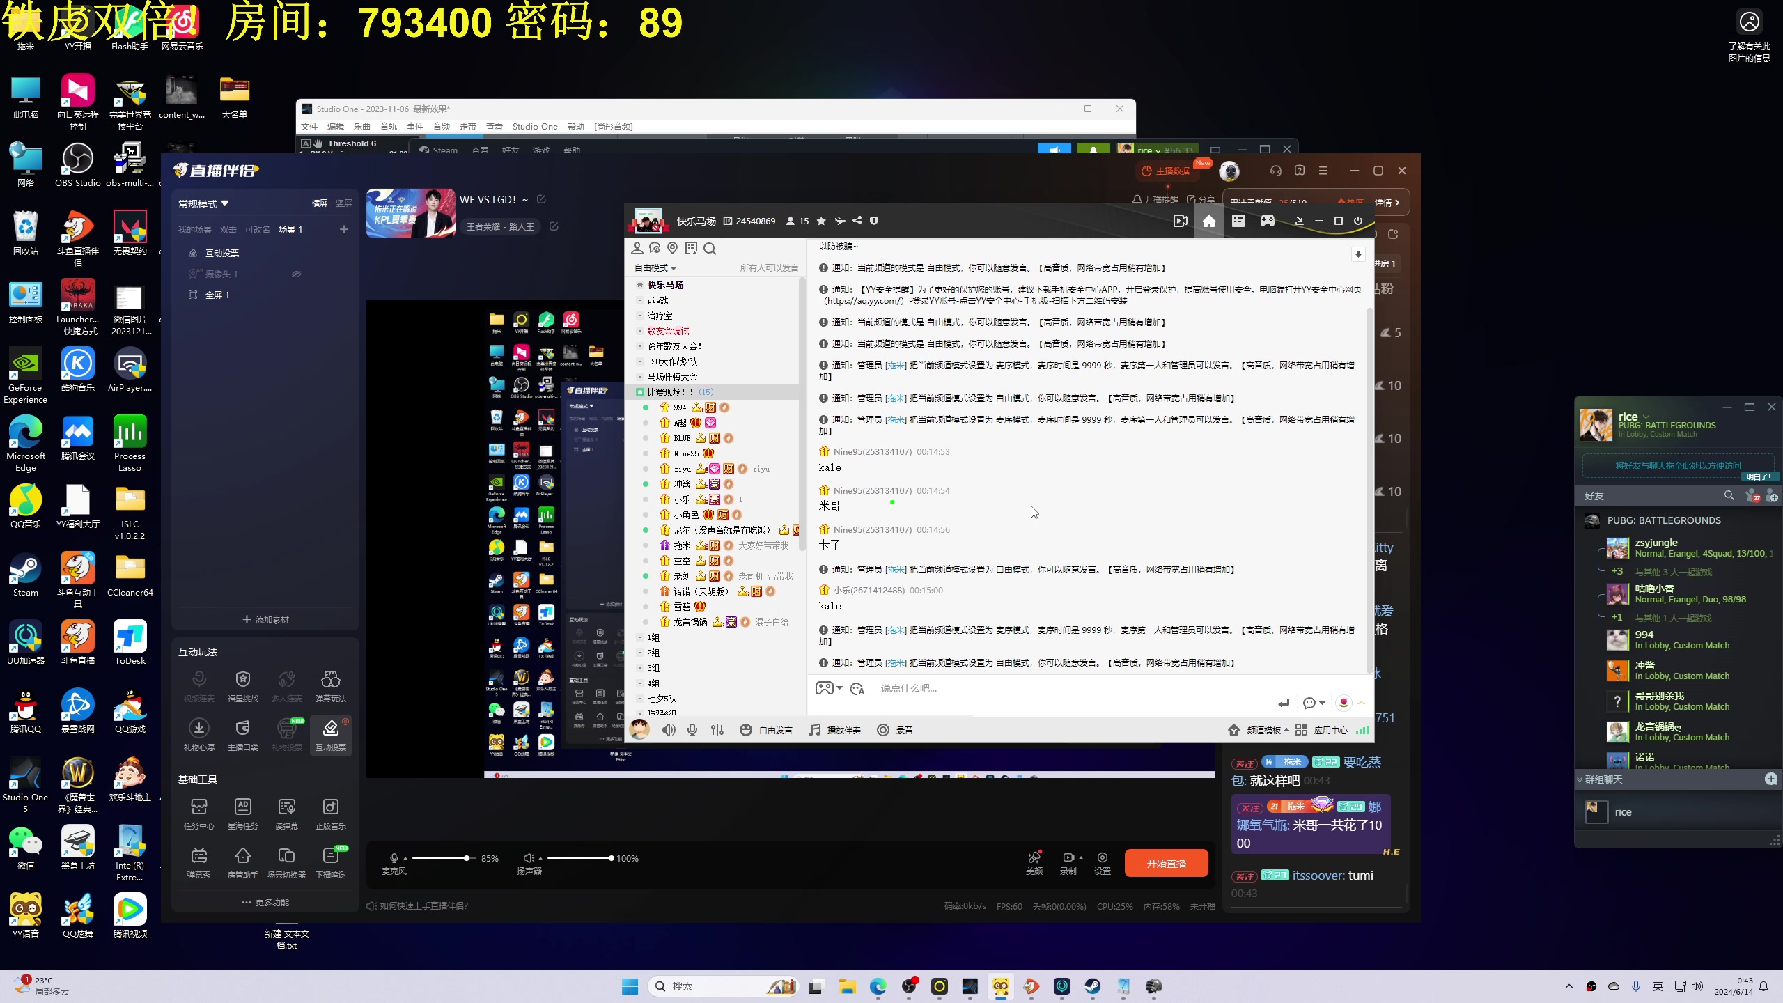
Task: Open 走带 menu in Studio One
Action: (x=468, y=126)
